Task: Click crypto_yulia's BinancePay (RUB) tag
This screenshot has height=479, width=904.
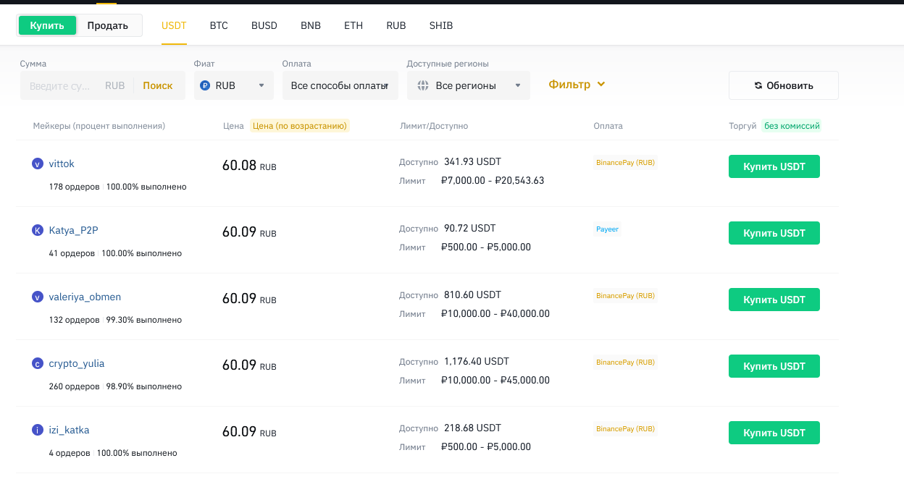Action: [625, 363]
